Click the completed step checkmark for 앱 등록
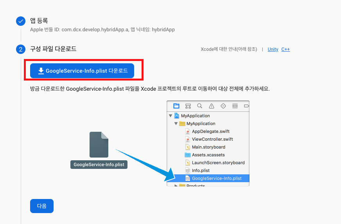The image size is (341, 224). click(x=21, y=21)
